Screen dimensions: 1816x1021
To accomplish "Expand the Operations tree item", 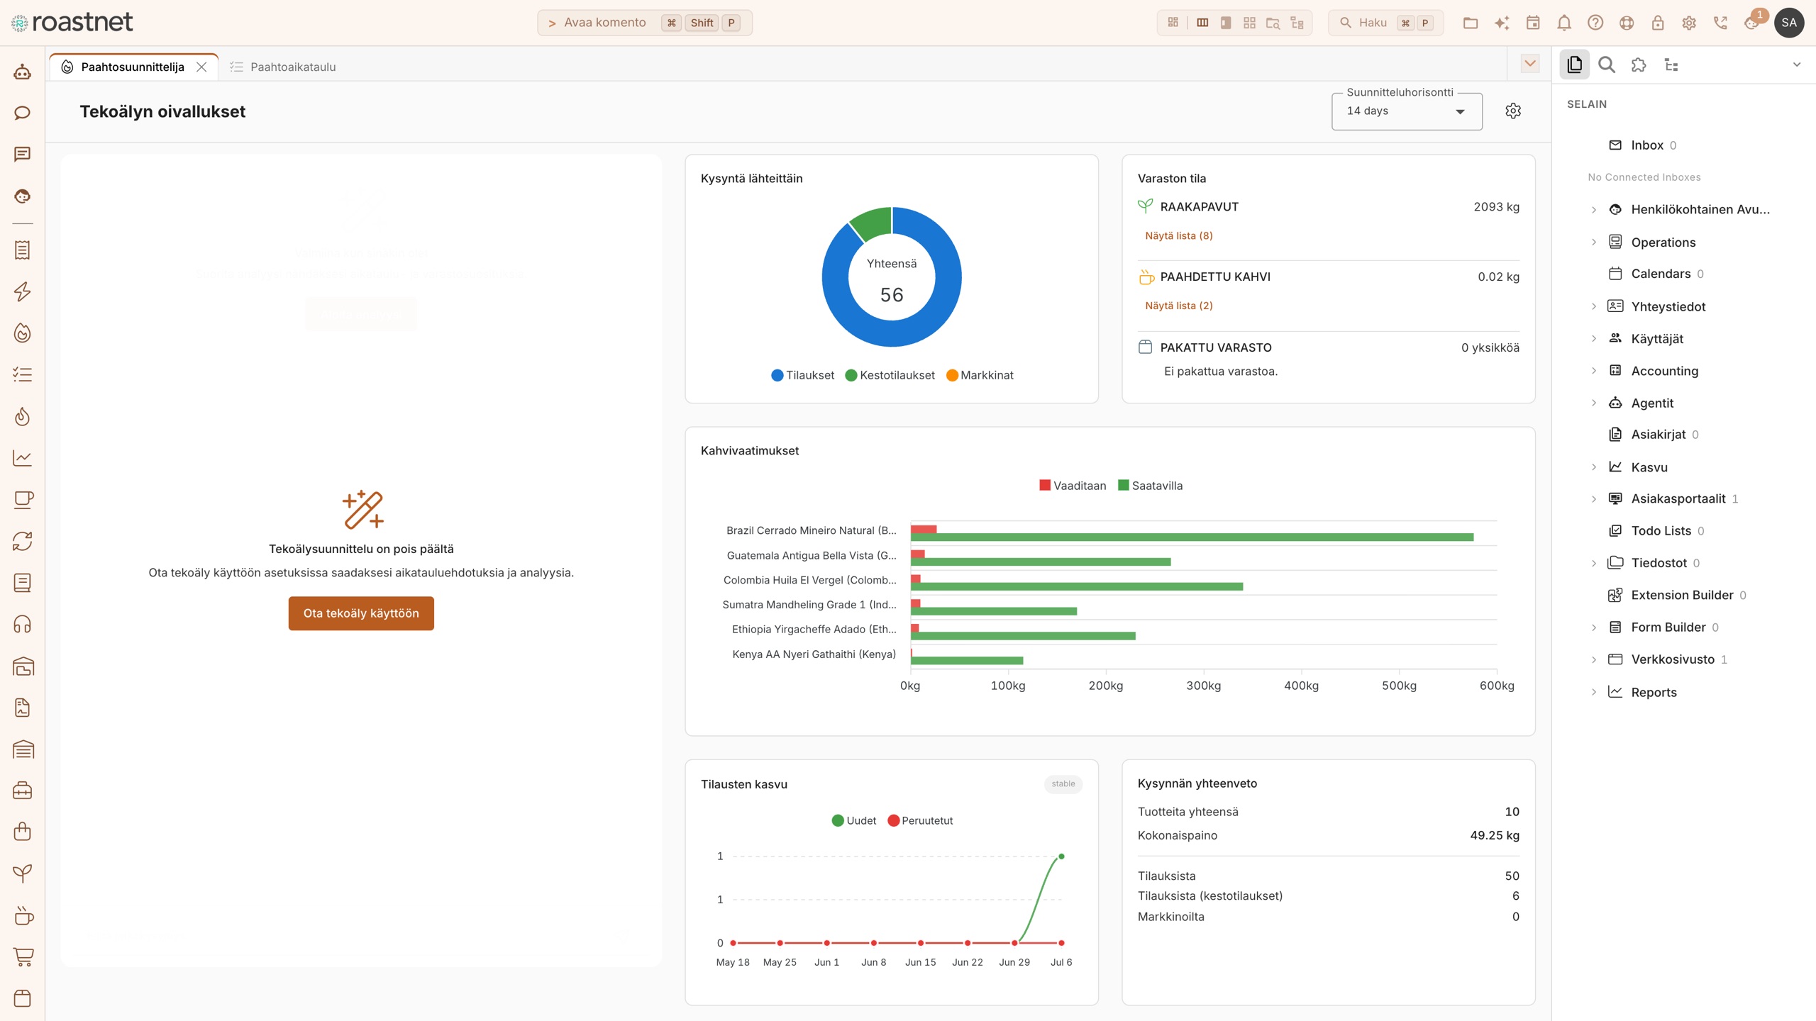I will [x=1593, y=242].
